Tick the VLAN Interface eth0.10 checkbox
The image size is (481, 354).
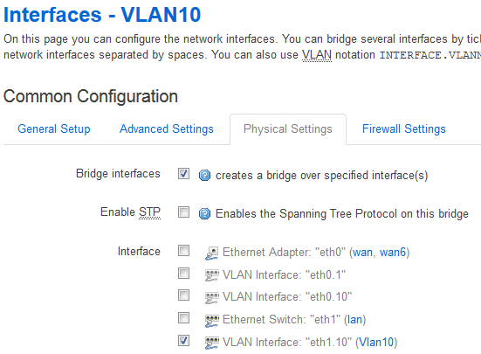coord(183,295)
